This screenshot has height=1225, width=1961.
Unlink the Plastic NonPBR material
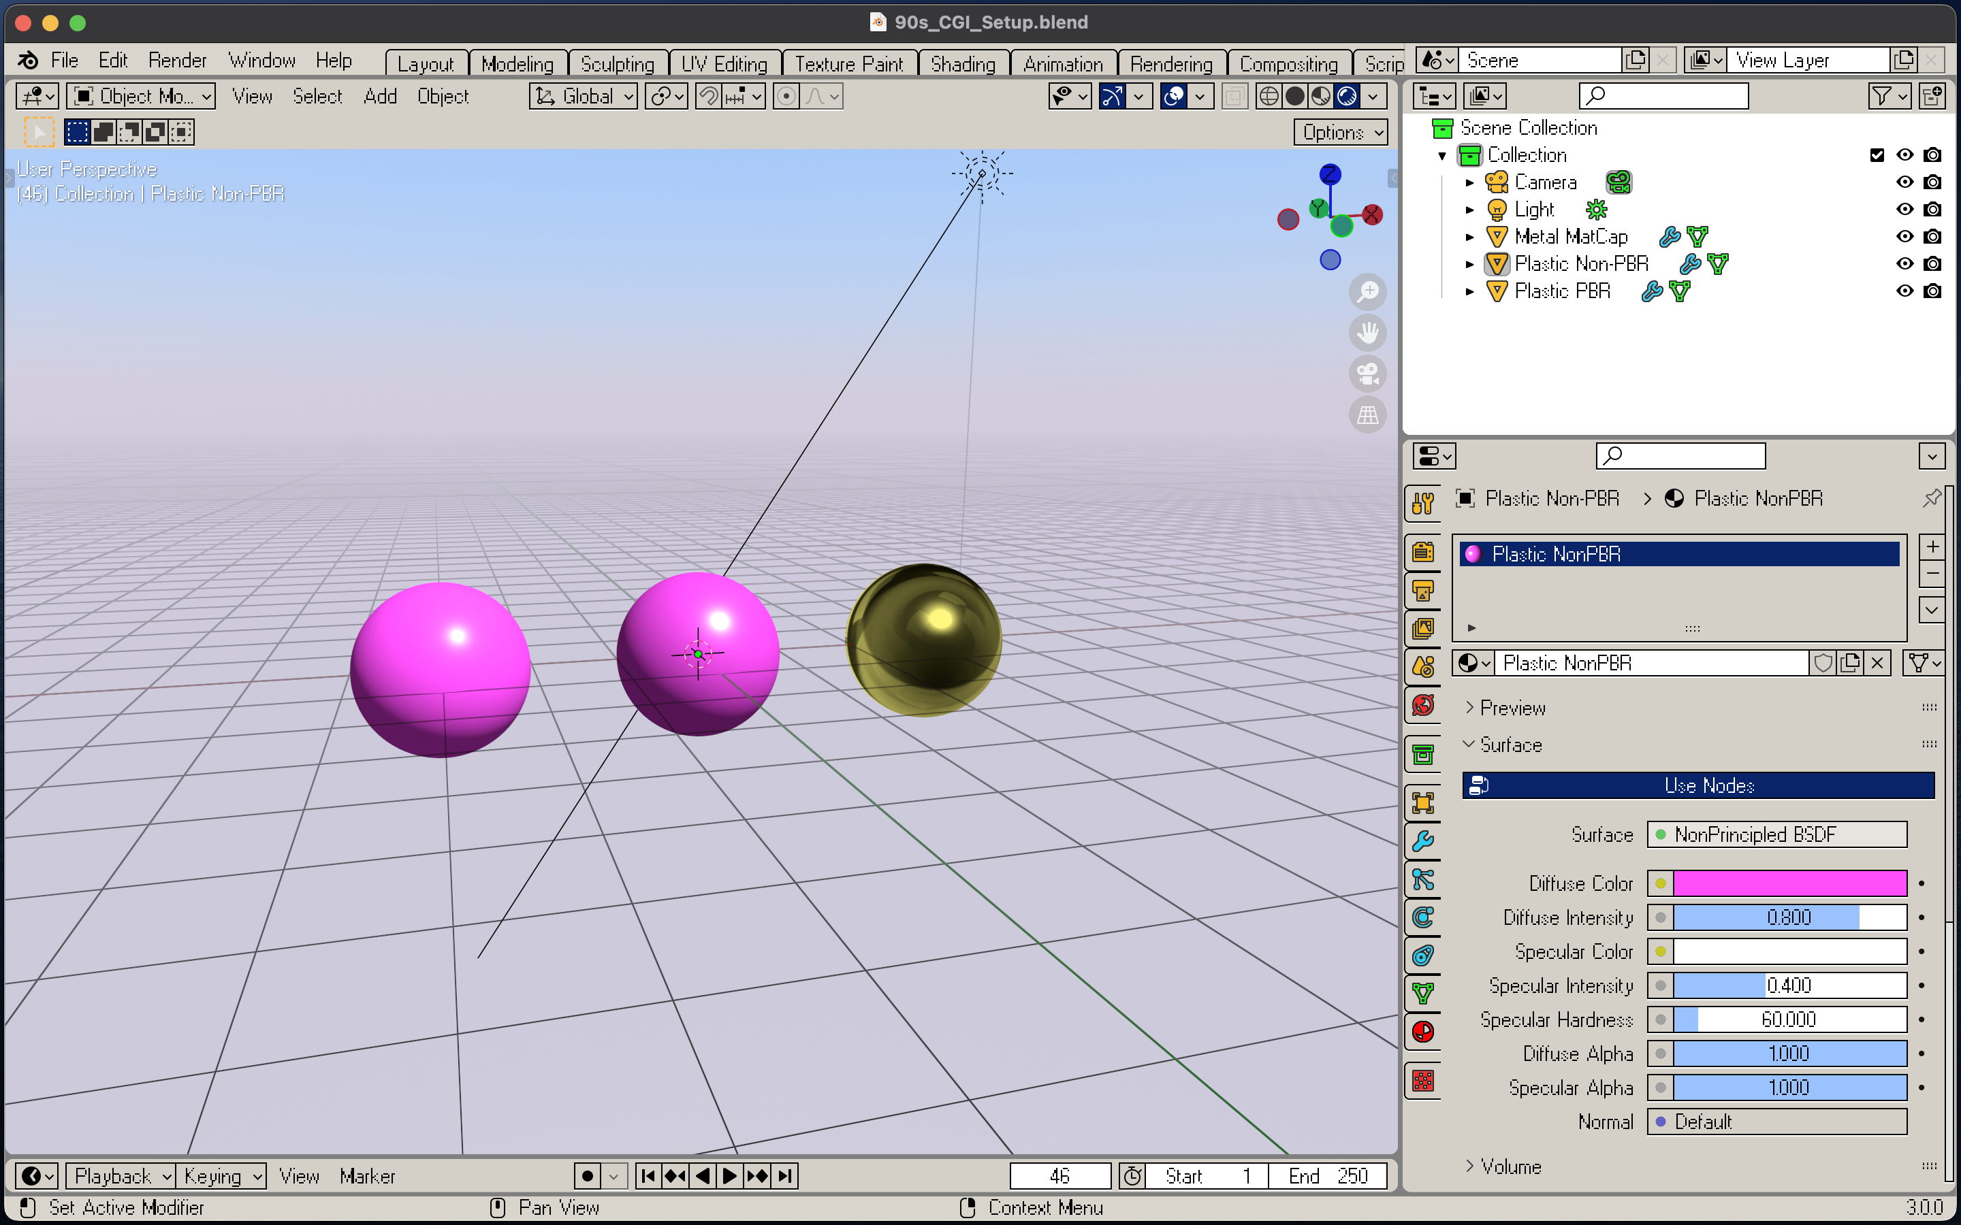(x=1877, y=663)
